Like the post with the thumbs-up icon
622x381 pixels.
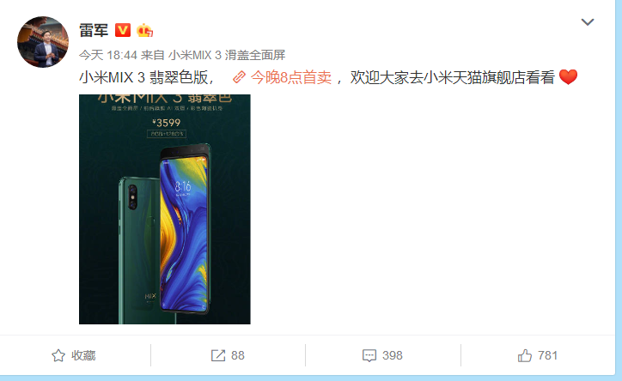point(525,355)
